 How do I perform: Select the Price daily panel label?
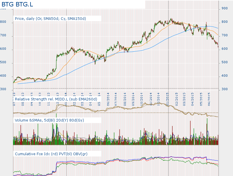pyautogui.click(x=50, y=18)
